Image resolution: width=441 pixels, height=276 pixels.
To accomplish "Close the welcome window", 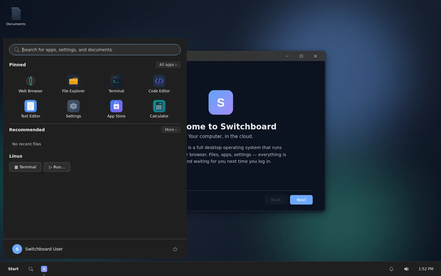I will [x=315, y=56].
